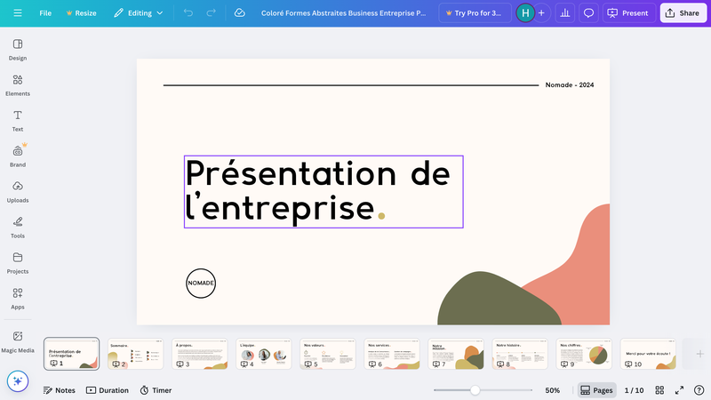This screenshot has width=711, height=400.
Task: Open Notes at the bottom bar
Action: point(59,390)
